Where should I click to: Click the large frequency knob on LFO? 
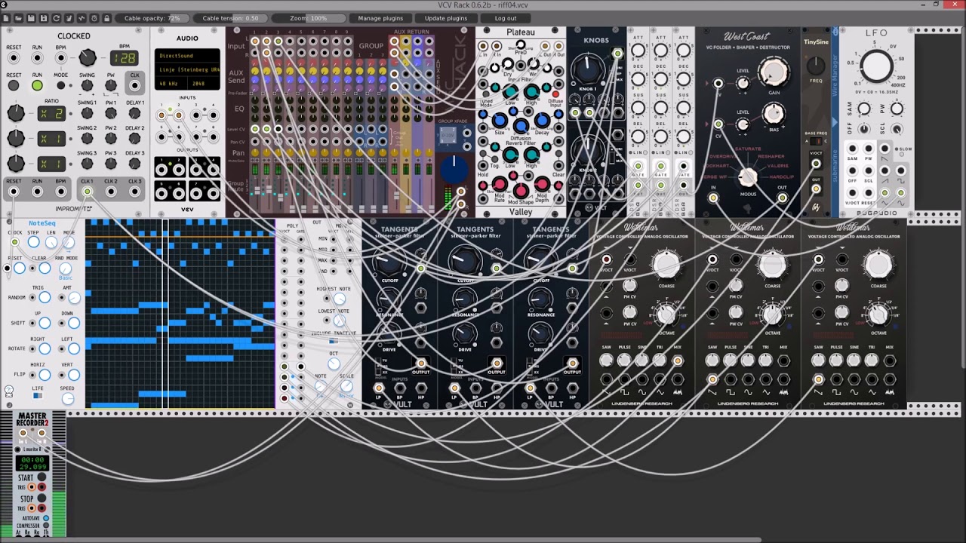coord(876,66)
